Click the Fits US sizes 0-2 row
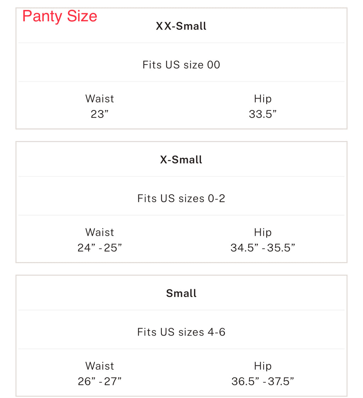 (181, 198)
